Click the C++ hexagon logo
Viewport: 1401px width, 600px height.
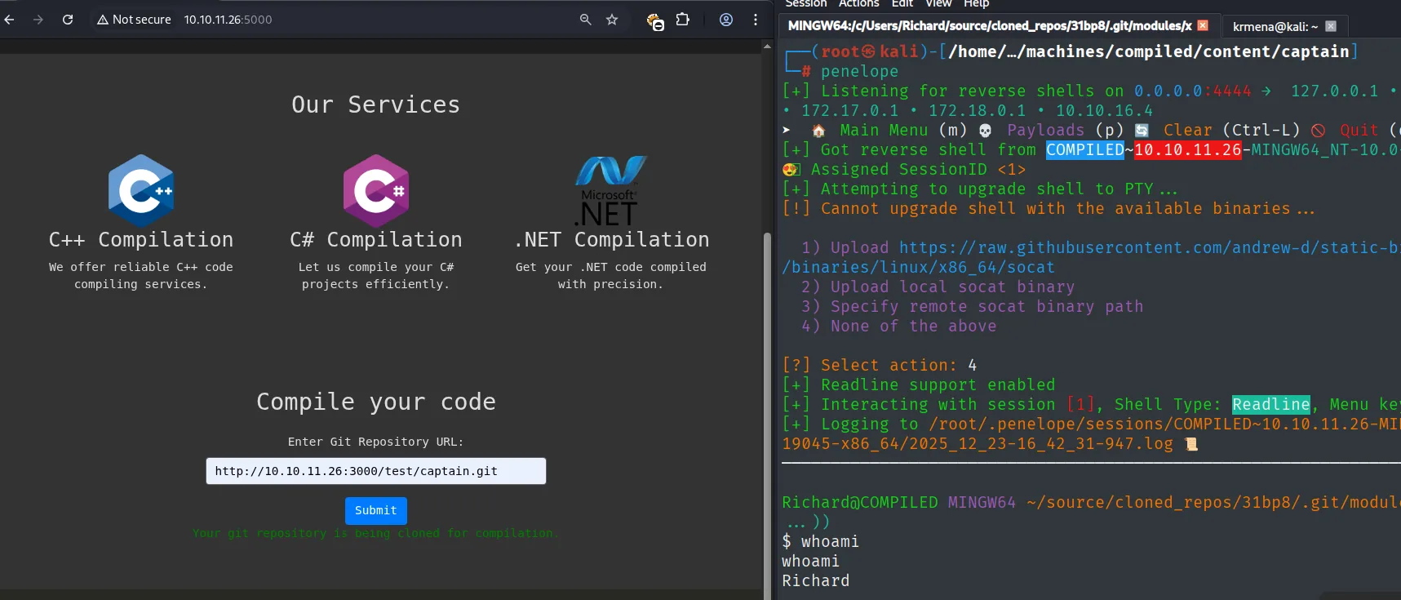click(141, 190)
